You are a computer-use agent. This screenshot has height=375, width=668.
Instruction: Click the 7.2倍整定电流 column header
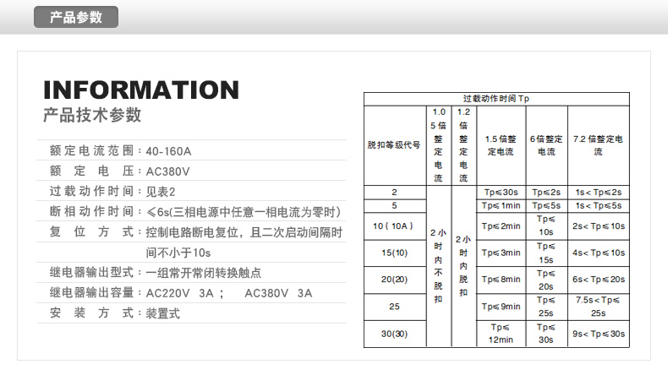click(598, 145)
